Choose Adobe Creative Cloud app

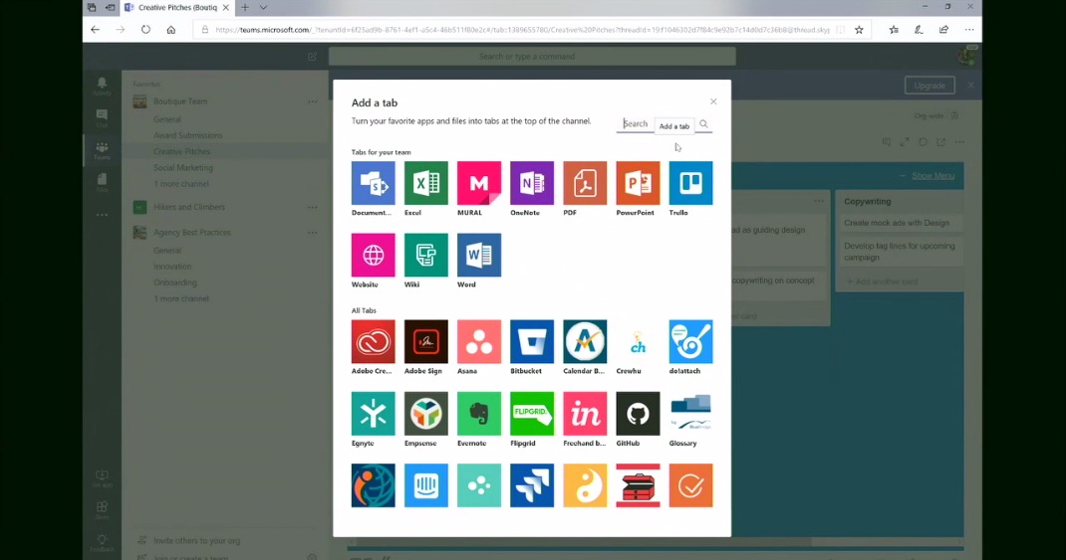point(373,341)
